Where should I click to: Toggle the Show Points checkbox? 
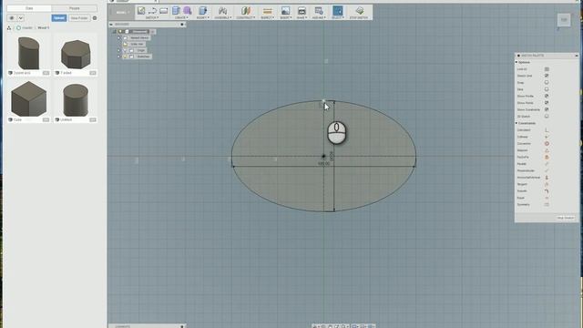click(547, 103)
